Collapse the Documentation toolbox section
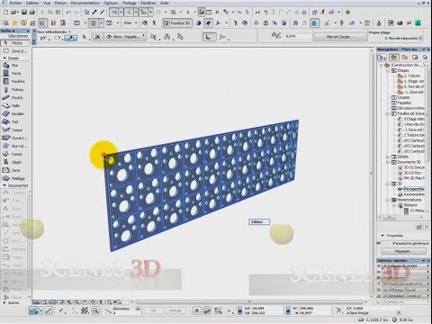 (x=4, y=185)
